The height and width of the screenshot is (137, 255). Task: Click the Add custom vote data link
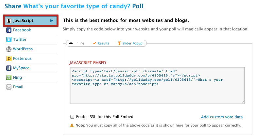(x=222, y=117)
